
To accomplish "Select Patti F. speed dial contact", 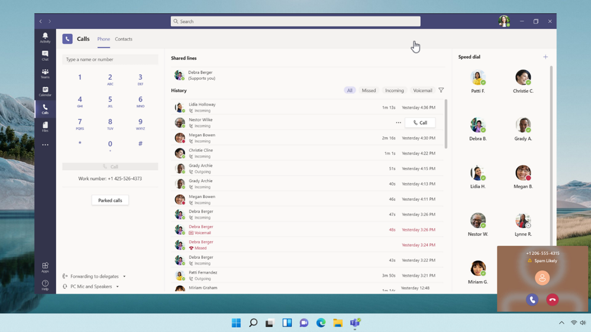I will (x=477, y=82).
